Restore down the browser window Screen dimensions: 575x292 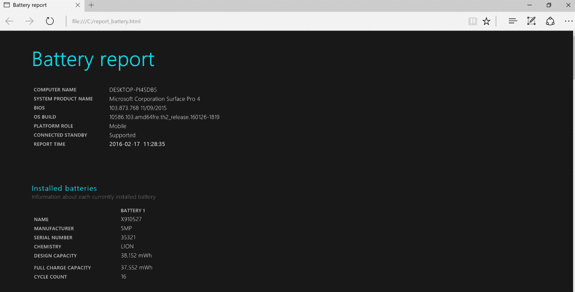coord(549,5)
